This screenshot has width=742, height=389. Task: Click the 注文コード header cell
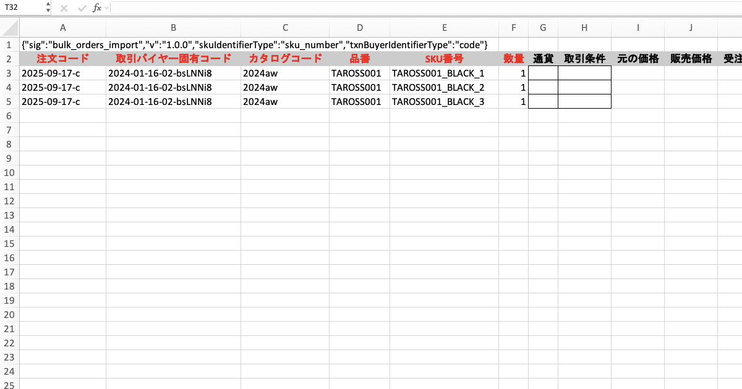pyautogui.click(x=62, y=59)
